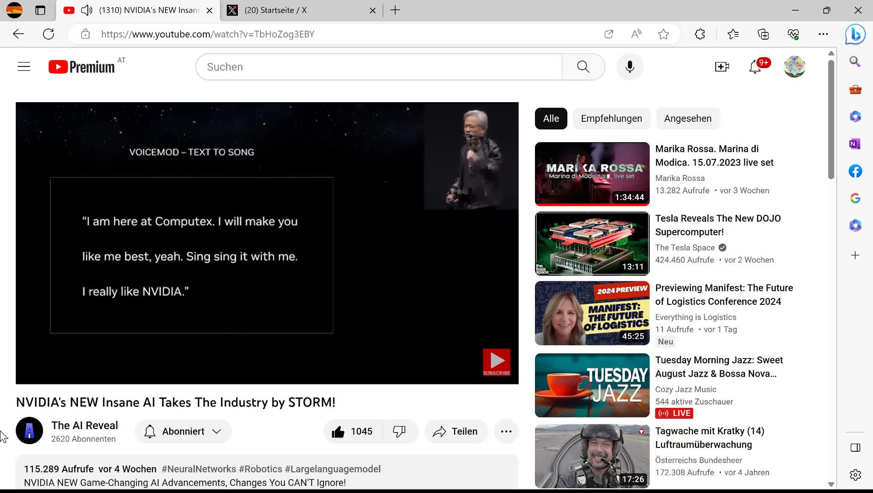Open the YouTube hamburger guide menu
Screen dimensions: 873x493
pyautogui.click(x=24, y=67)
